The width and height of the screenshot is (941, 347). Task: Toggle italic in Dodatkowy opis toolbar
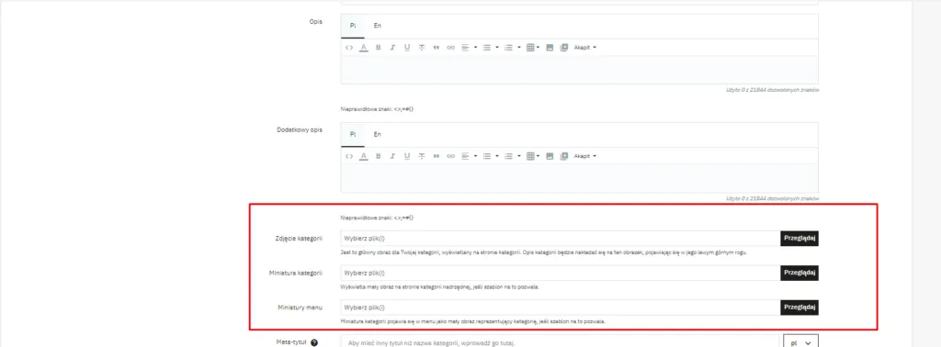(x=392, y=156)
